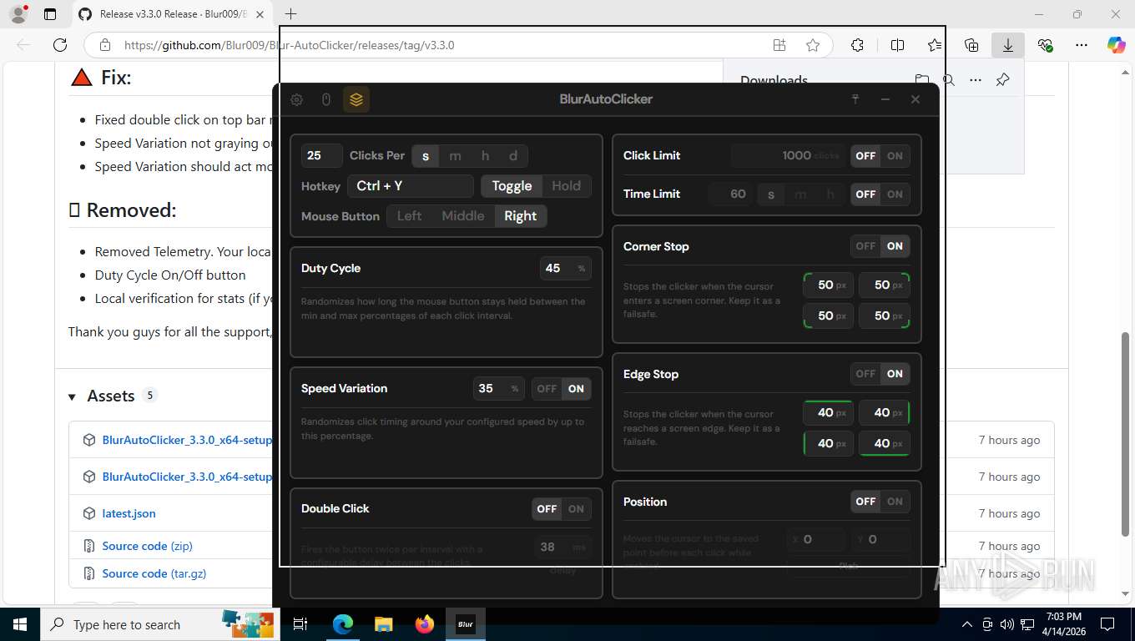Select Toggle hotkey mode
Image resolution: width=1135 pixels, height=641 pixels.
(512, 186)
